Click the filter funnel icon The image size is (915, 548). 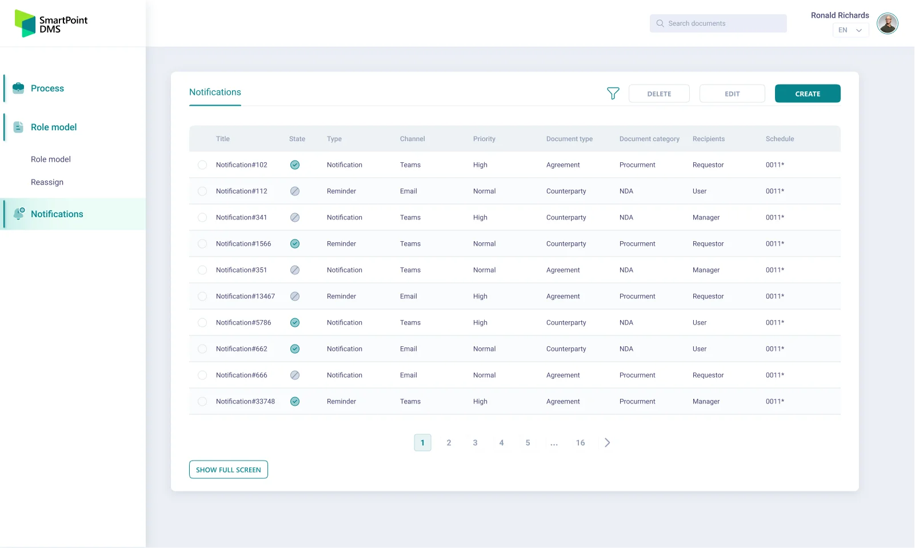613,94
